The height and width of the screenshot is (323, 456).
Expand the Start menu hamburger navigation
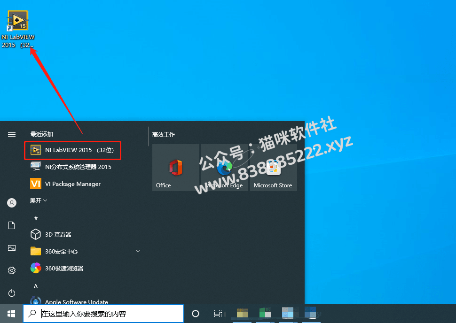12,134
